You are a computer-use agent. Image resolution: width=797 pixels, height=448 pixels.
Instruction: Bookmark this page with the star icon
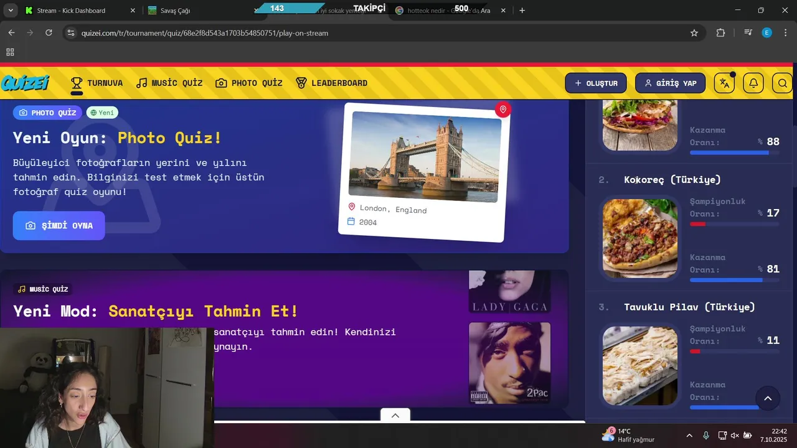(694, 33)
